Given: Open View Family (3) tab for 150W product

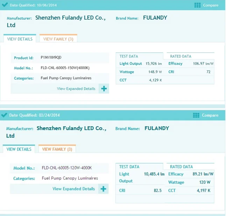Looking at the screenshot, I should tap(58, 39).
